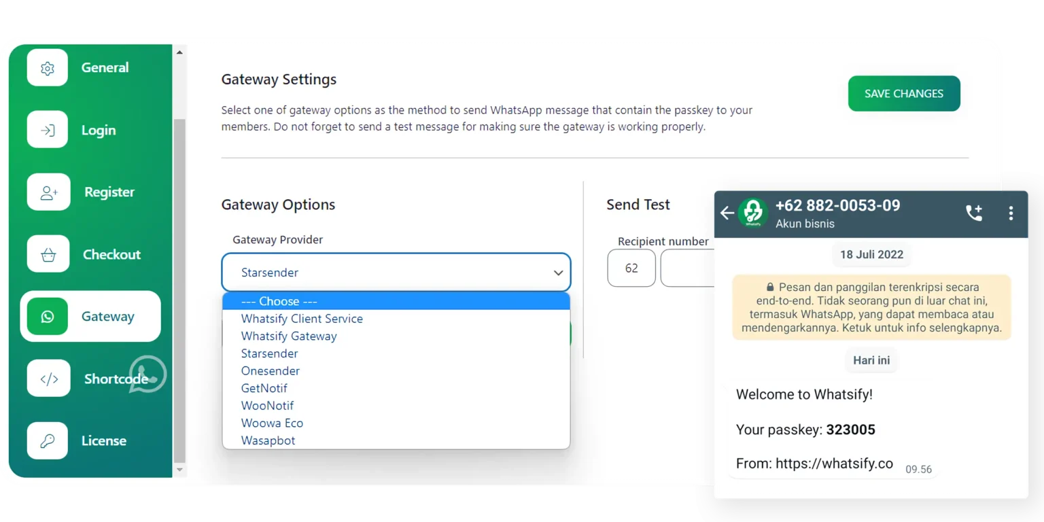Screen dimensions: 1044x522
Task: Click the back arrow in WhatsApp chat
Action: tap(727, 213)
